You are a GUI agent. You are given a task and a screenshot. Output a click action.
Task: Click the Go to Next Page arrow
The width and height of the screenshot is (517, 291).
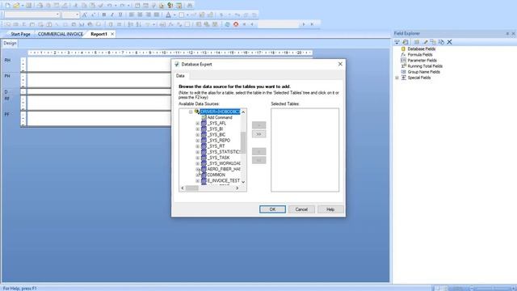(304, 24)
